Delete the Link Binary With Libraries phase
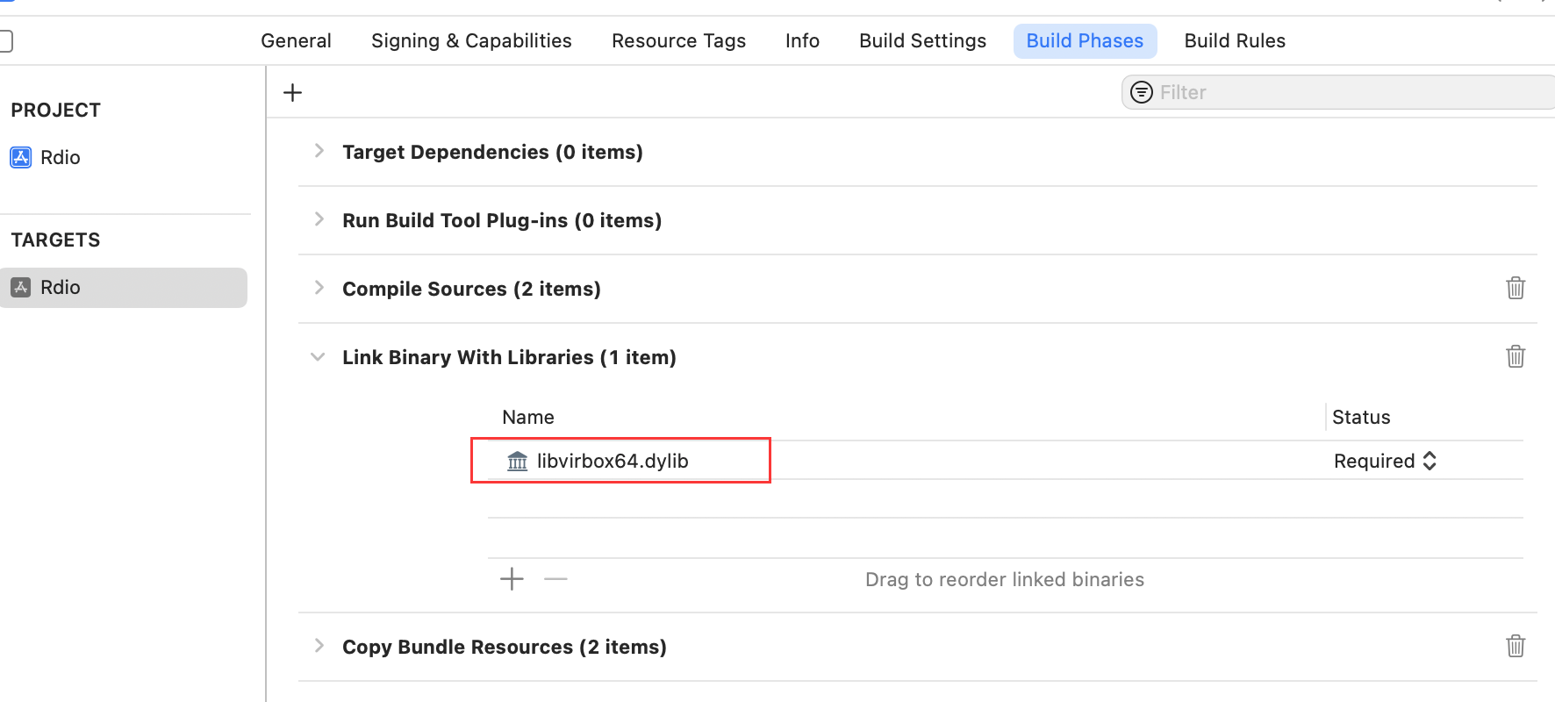The height and width of the screenshot is (702, 1555). [x=1516, y=356]
